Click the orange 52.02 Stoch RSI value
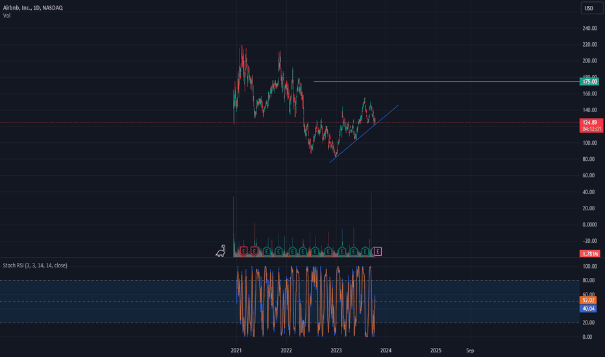This screenshot has width=605, height=357. tap(588, 301)
